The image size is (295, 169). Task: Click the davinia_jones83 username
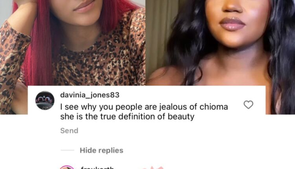(90, 95)
